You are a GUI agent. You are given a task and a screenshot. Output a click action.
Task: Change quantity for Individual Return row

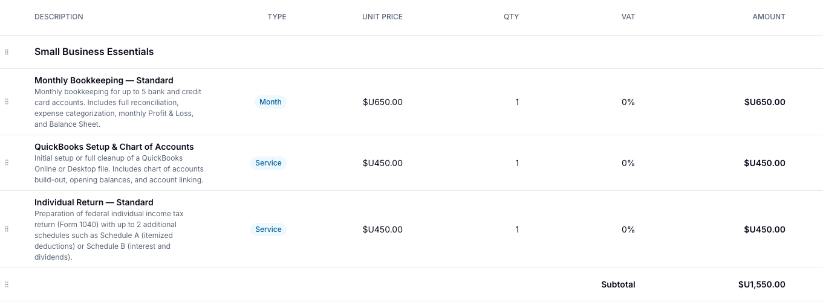517,229
